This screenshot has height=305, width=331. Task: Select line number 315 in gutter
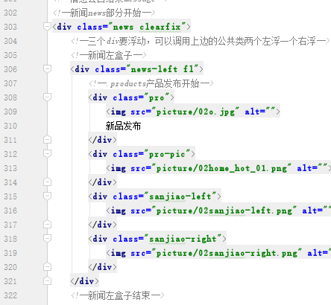pyautogui.click(x=10, y=196)
